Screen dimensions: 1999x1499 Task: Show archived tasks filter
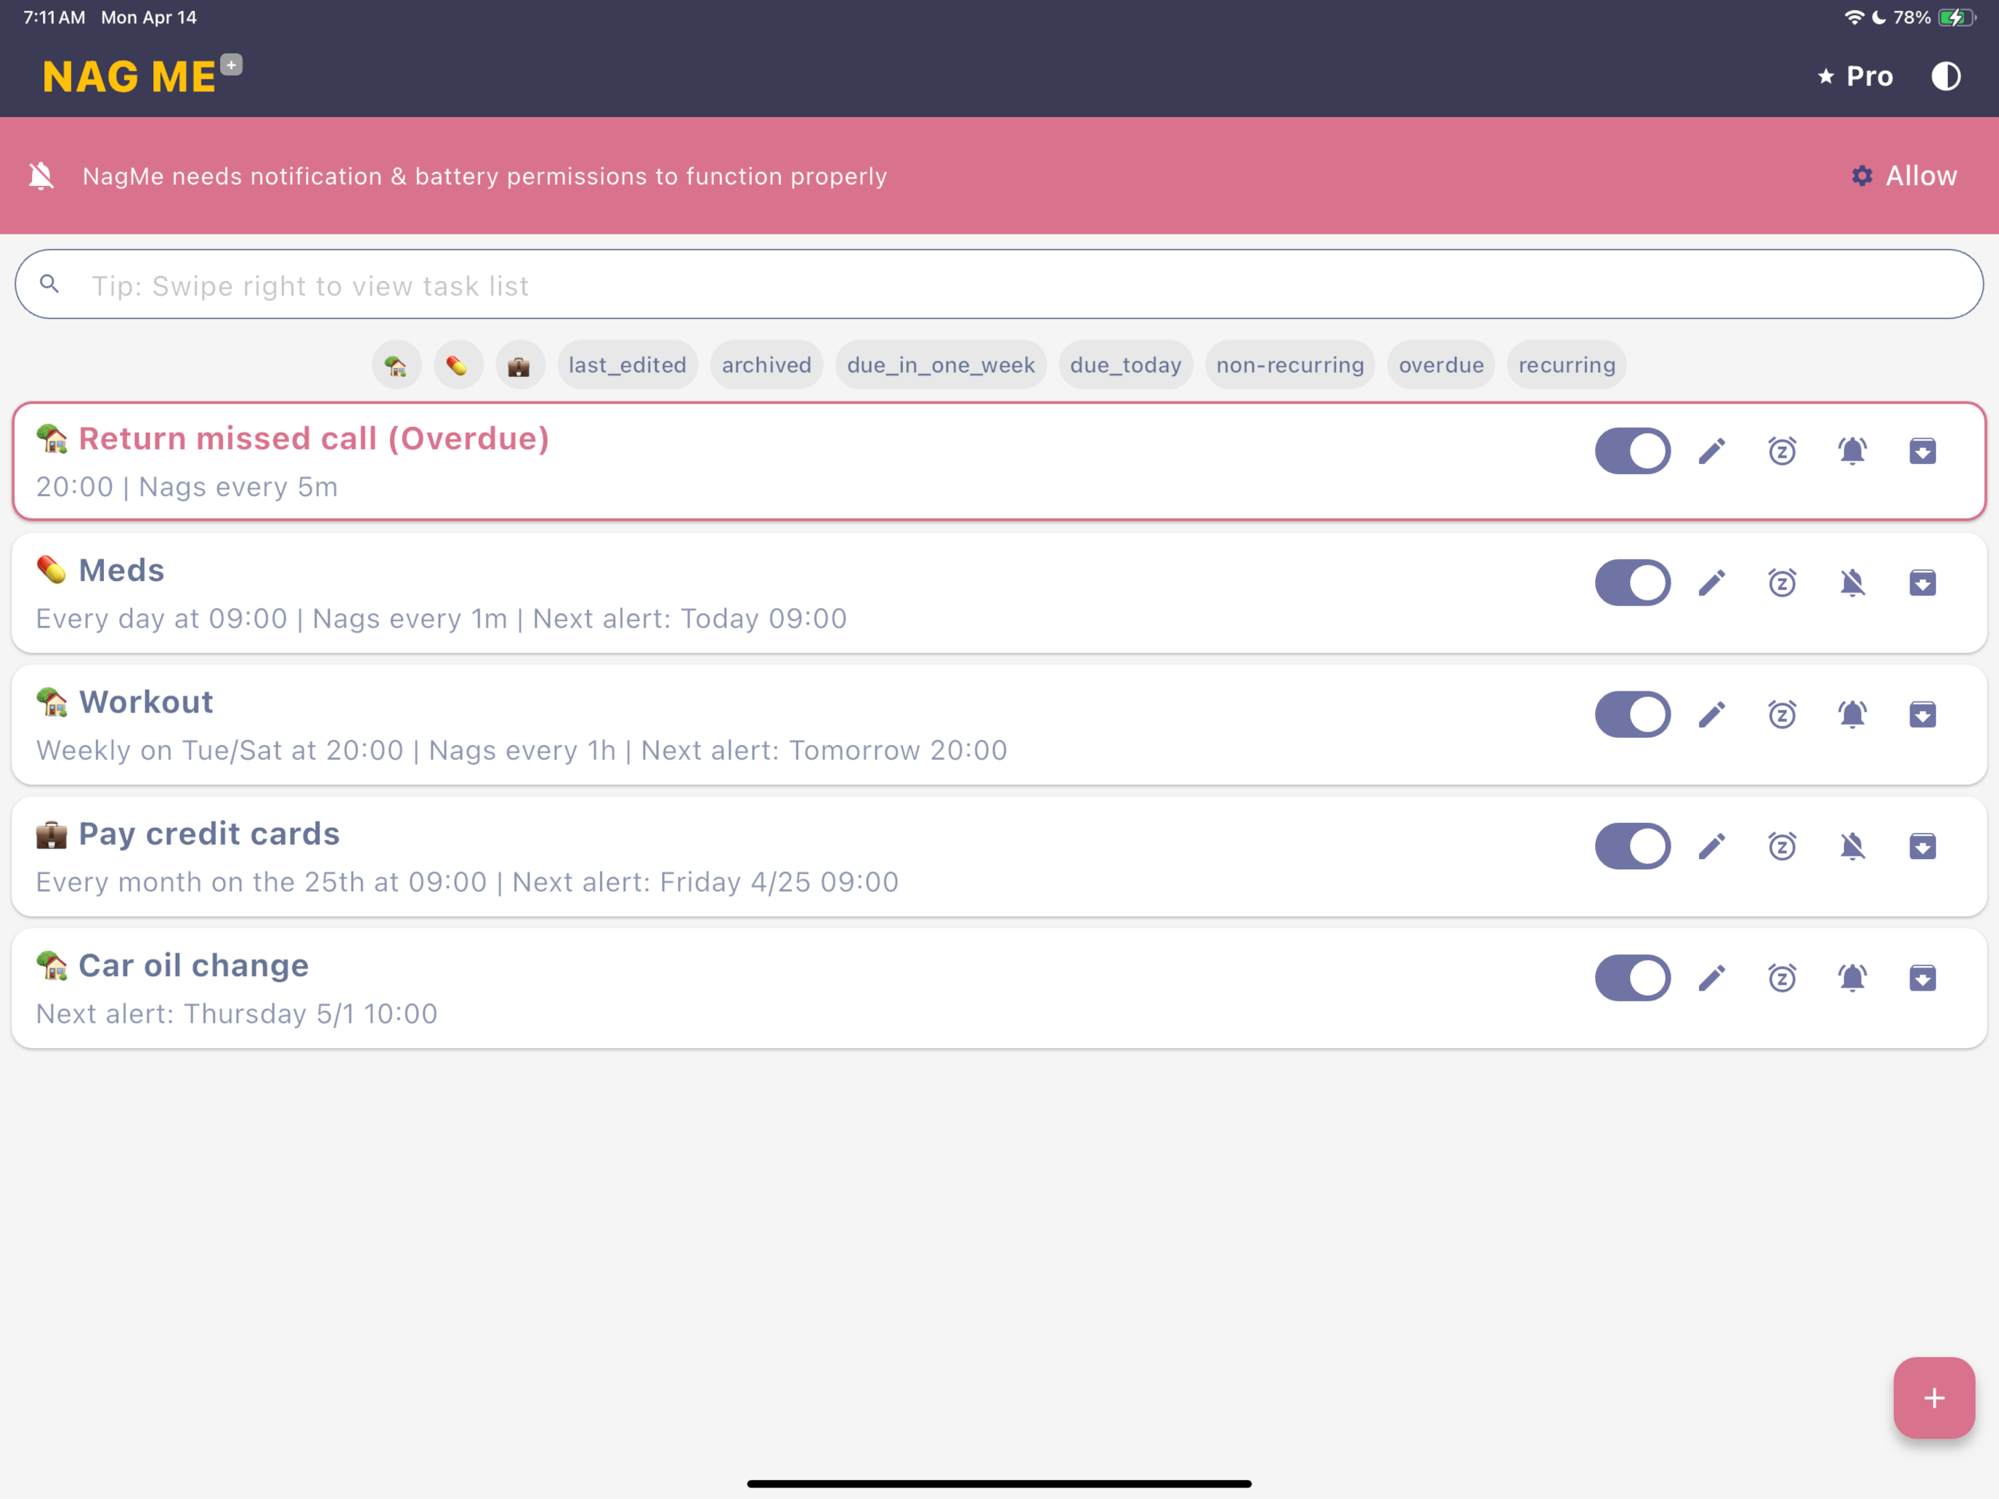(x=766, y=365)
